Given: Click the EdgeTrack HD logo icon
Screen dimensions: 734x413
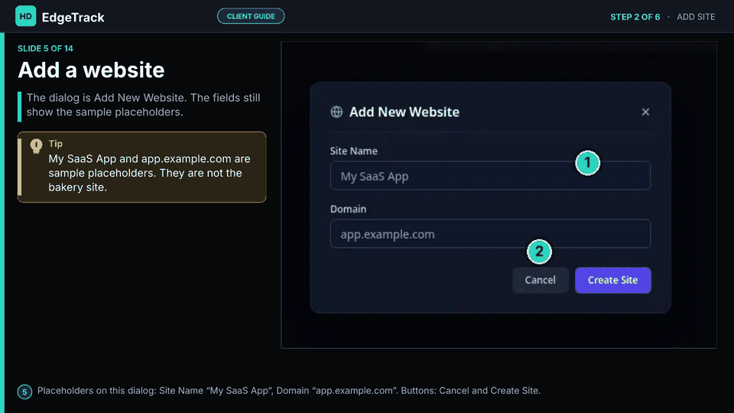Looking at the screenshot, I should 26,16.
